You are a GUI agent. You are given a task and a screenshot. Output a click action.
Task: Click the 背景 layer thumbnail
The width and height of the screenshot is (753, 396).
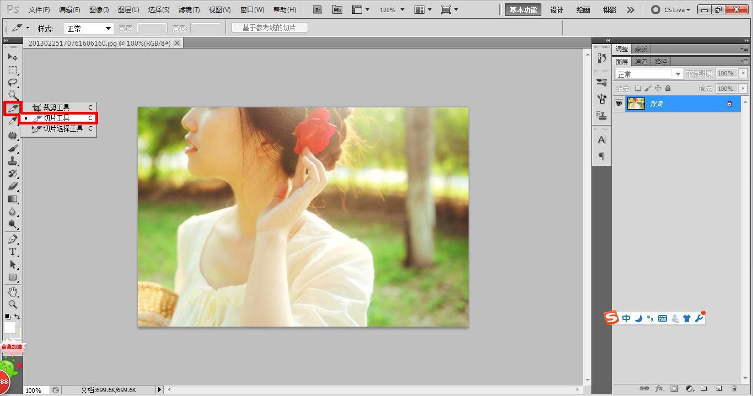coord(636,103)
